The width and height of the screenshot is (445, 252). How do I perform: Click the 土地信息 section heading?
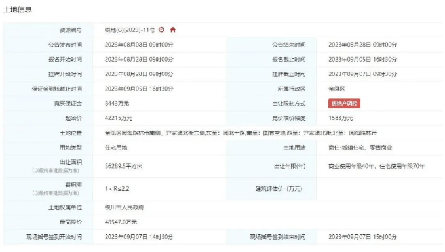(17, 10)
